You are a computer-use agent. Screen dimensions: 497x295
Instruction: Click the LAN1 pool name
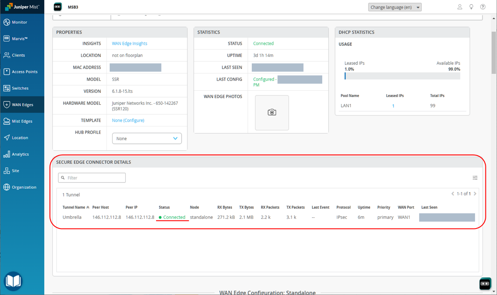pos(346,106)
